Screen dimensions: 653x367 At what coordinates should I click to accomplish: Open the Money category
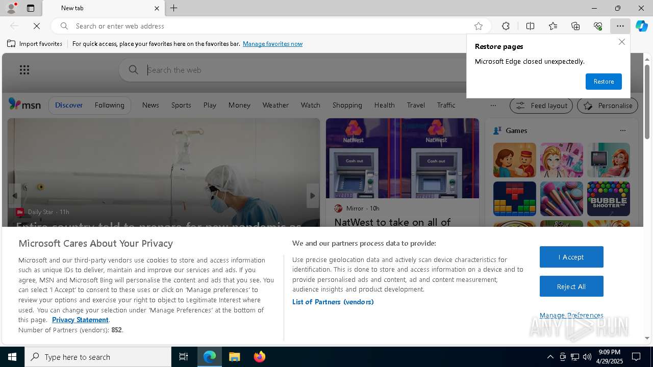click(239, 105)
